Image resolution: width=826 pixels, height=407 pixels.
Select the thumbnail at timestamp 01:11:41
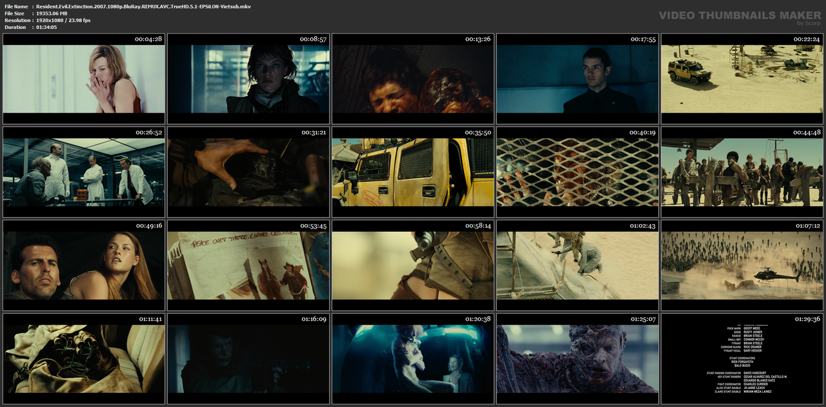[84, 359]
